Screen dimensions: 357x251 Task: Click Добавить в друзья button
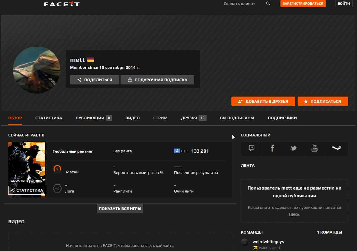tap(263, 101)
